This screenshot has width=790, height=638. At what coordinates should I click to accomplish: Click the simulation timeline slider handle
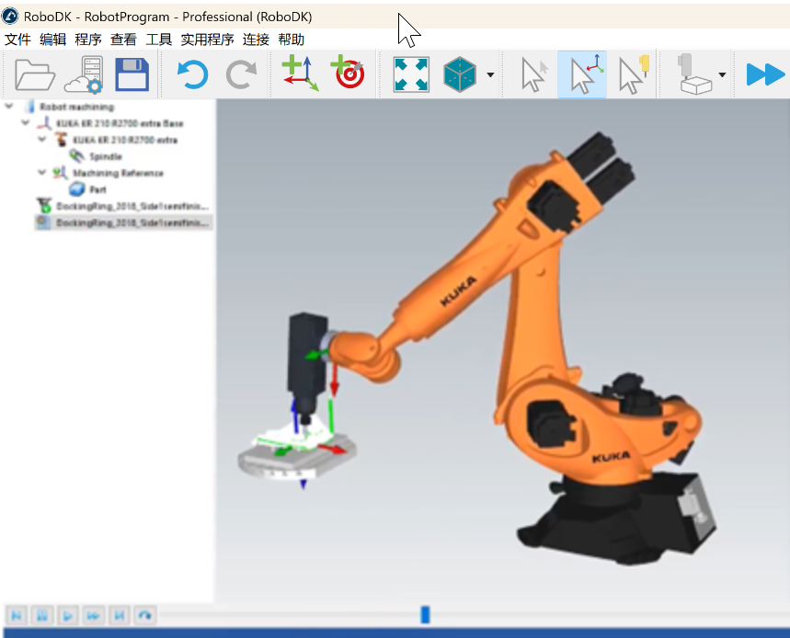coord(425,614)
